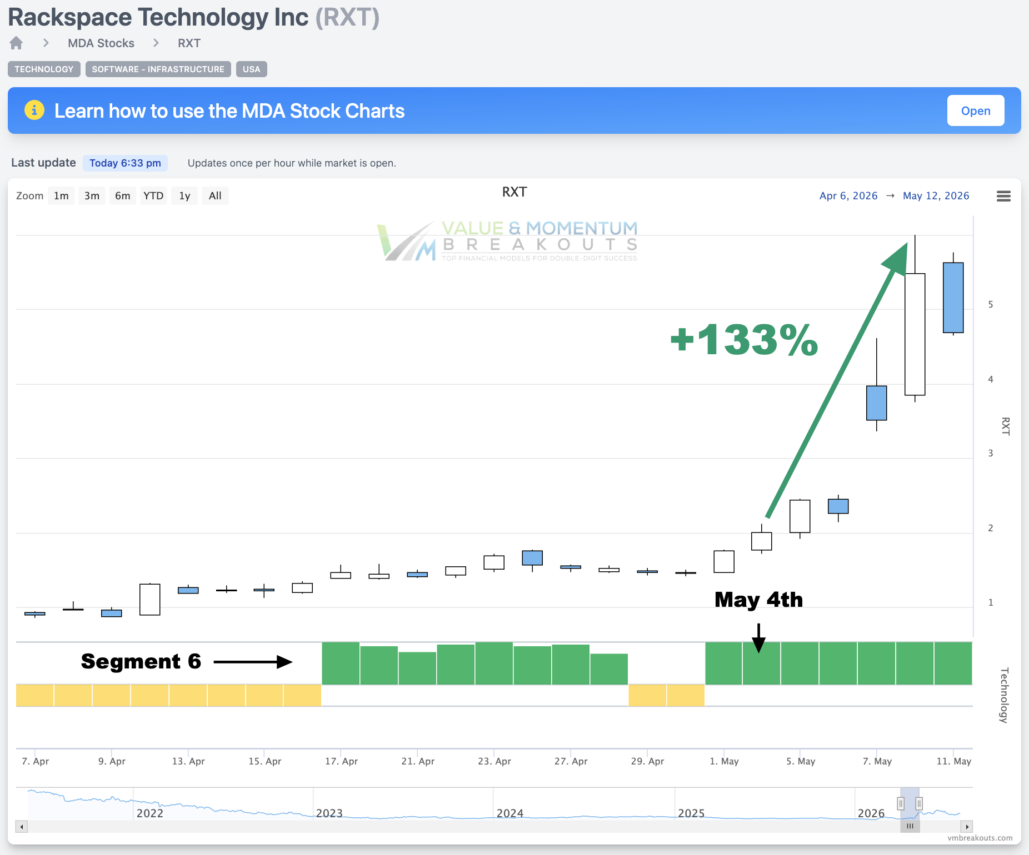Grab the navigator left range handle

coord(901,803)
